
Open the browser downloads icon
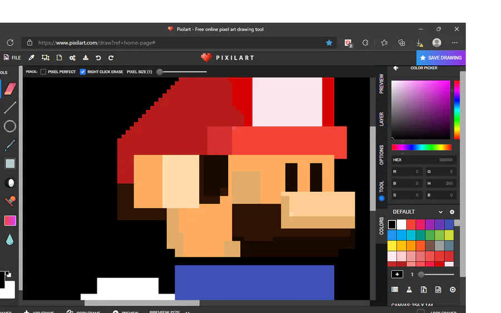pyautogui.click(x=419, y=43)
